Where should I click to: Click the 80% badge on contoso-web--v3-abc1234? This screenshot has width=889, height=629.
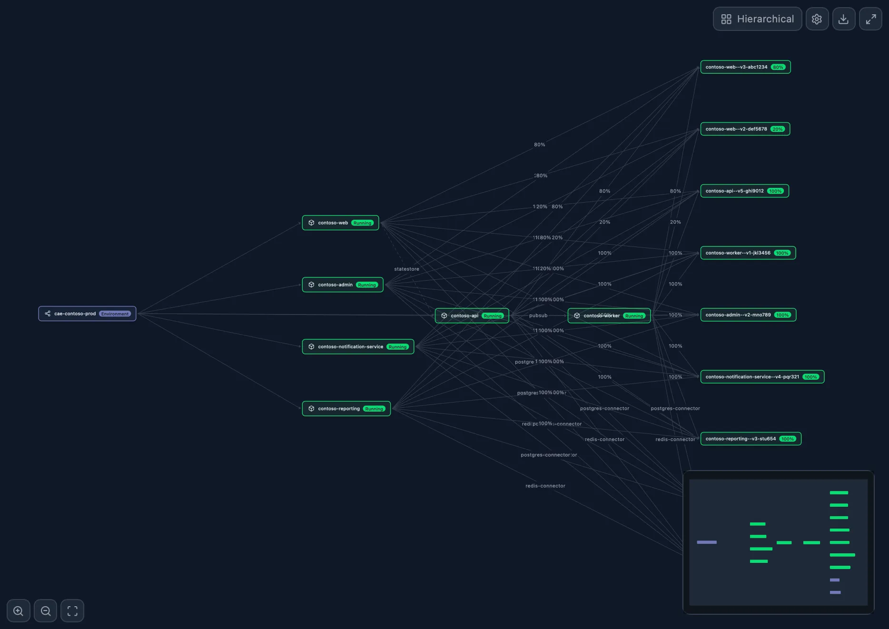(778, 67)
